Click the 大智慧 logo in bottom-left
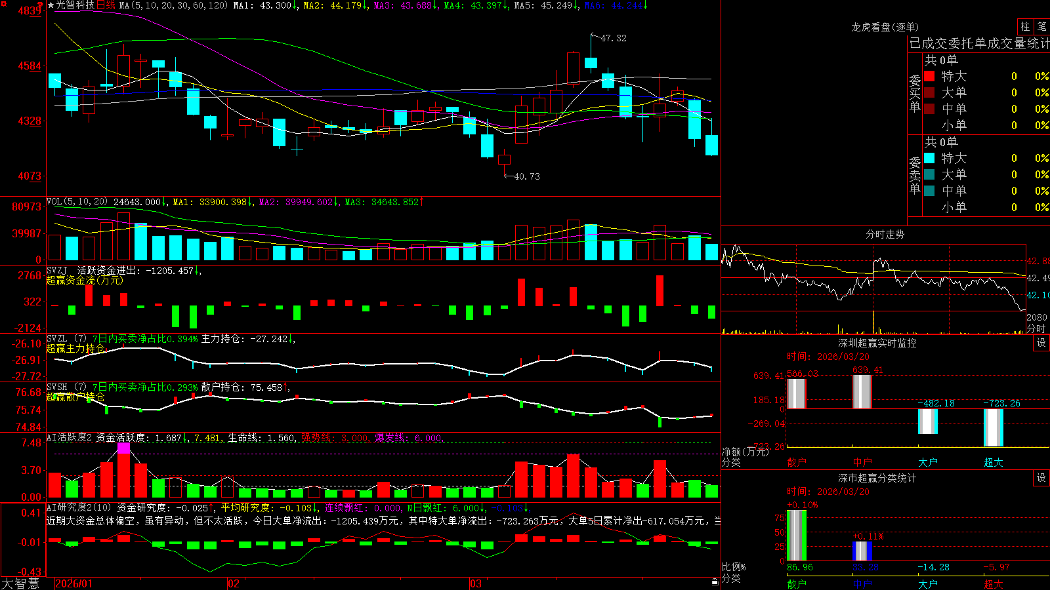Viewport: 1050px width, 590px height. click(20, 583)
